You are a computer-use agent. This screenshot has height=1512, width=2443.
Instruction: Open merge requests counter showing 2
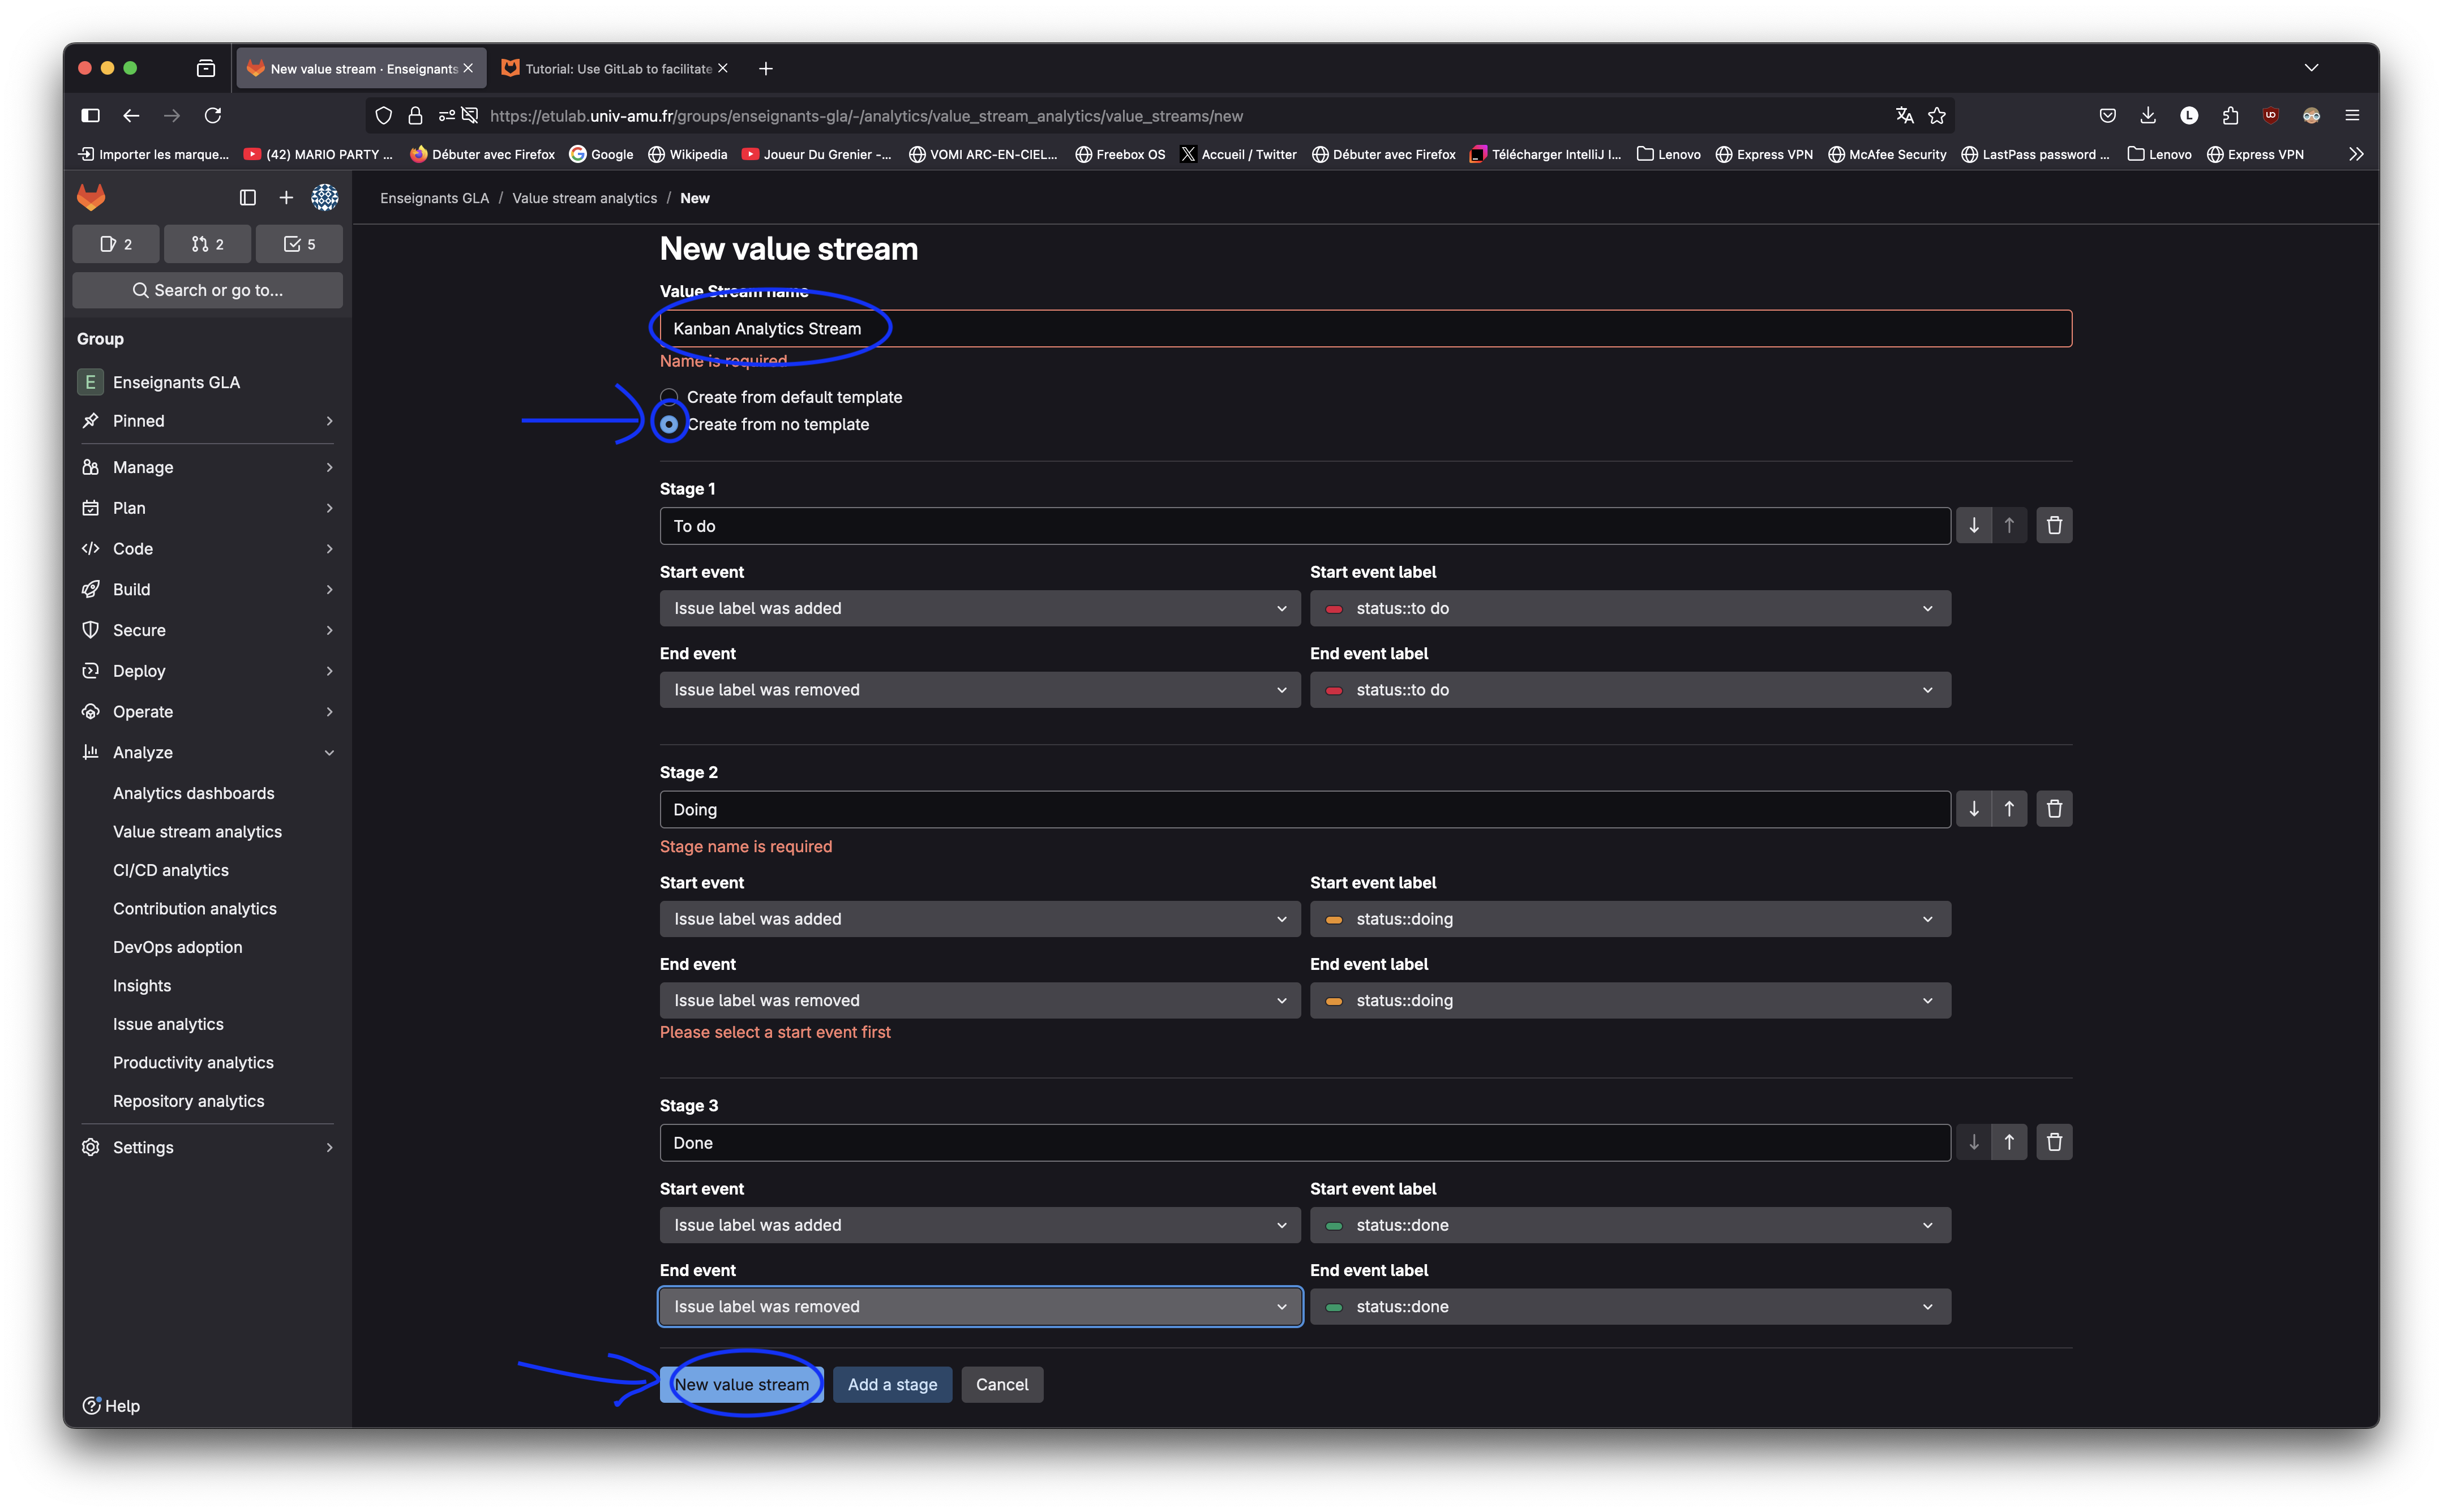[x=208, y=244]
